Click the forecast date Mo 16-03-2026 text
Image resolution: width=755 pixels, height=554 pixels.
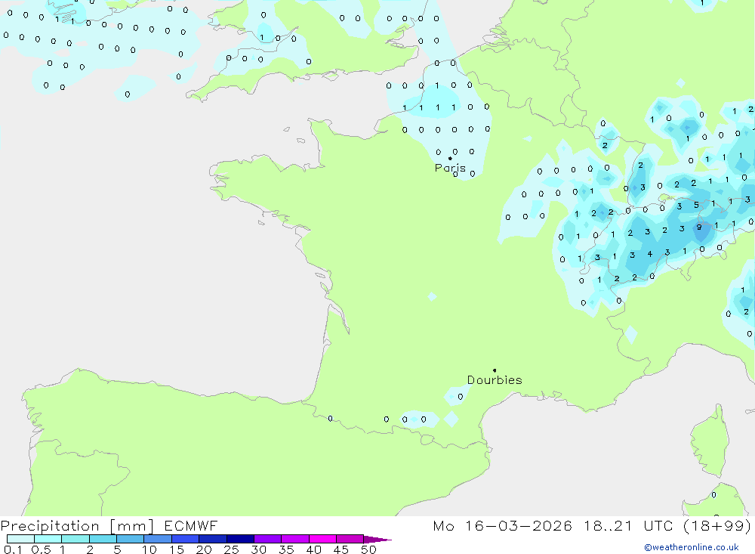[502, 526]
